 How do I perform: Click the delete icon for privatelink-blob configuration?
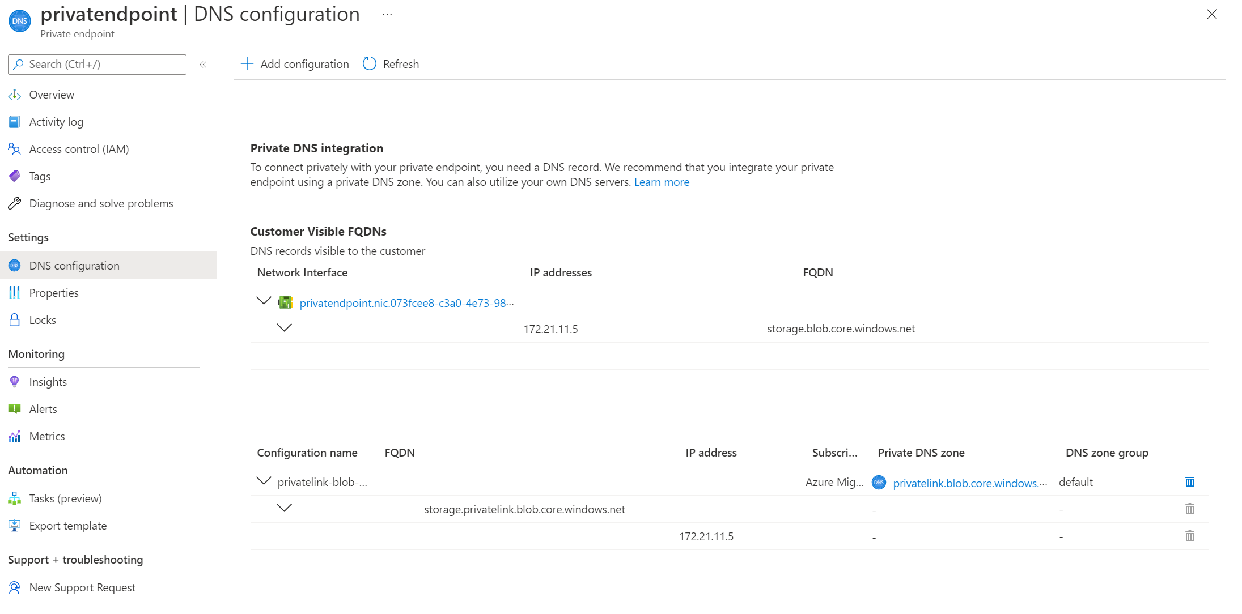pyautogui.click(x=1192, y=482)
